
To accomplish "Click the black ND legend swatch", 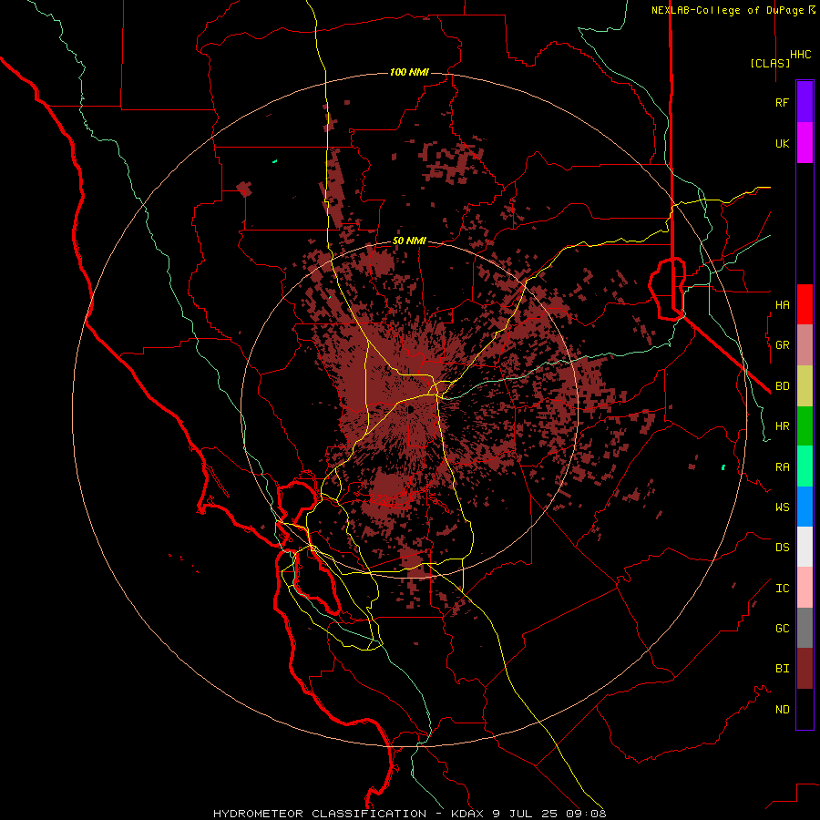I will [805, 709].
